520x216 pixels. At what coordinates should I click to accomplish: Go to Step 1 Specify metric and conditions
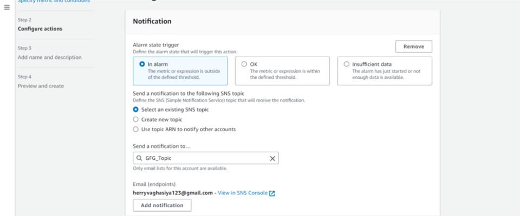click(x=54, y=2)
